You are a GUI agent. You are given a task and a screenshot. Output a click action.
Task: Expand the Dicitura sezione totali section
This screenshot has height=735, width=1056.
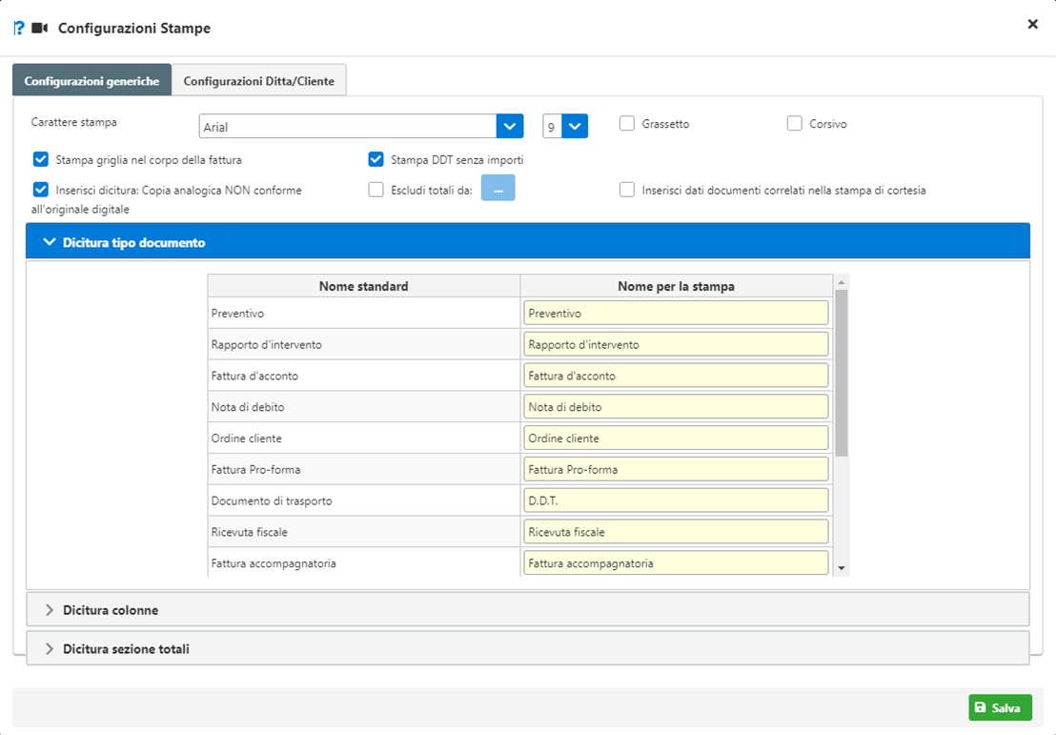tap(527, 649)
